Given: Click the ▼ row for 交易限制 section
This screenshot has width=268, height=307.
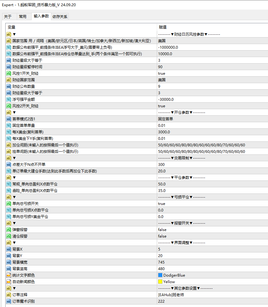Looking at the screenshot, I should pos(137,158).
